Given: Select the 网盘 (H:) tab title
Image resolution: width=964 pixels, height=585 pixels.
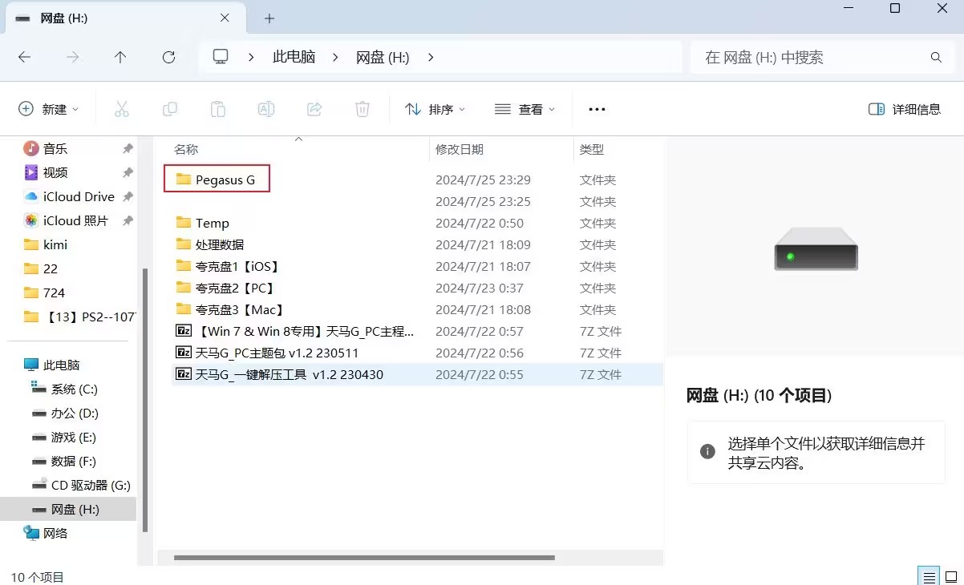Looking at the screenshot, I should [x=64, y=18].
